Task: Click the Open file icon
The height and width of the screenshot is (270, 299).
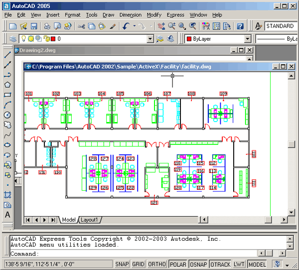Action: point(23,26)
